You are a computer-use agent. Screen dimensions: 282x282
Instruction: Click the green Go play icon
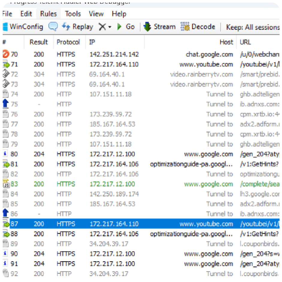119,27
